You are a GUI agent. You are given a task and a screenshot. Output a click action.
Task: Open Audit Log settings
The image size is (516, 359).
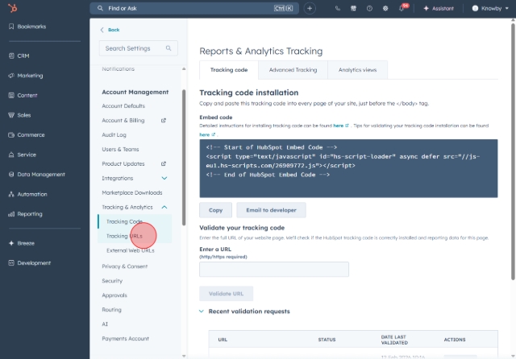click(x=114, y=134)
